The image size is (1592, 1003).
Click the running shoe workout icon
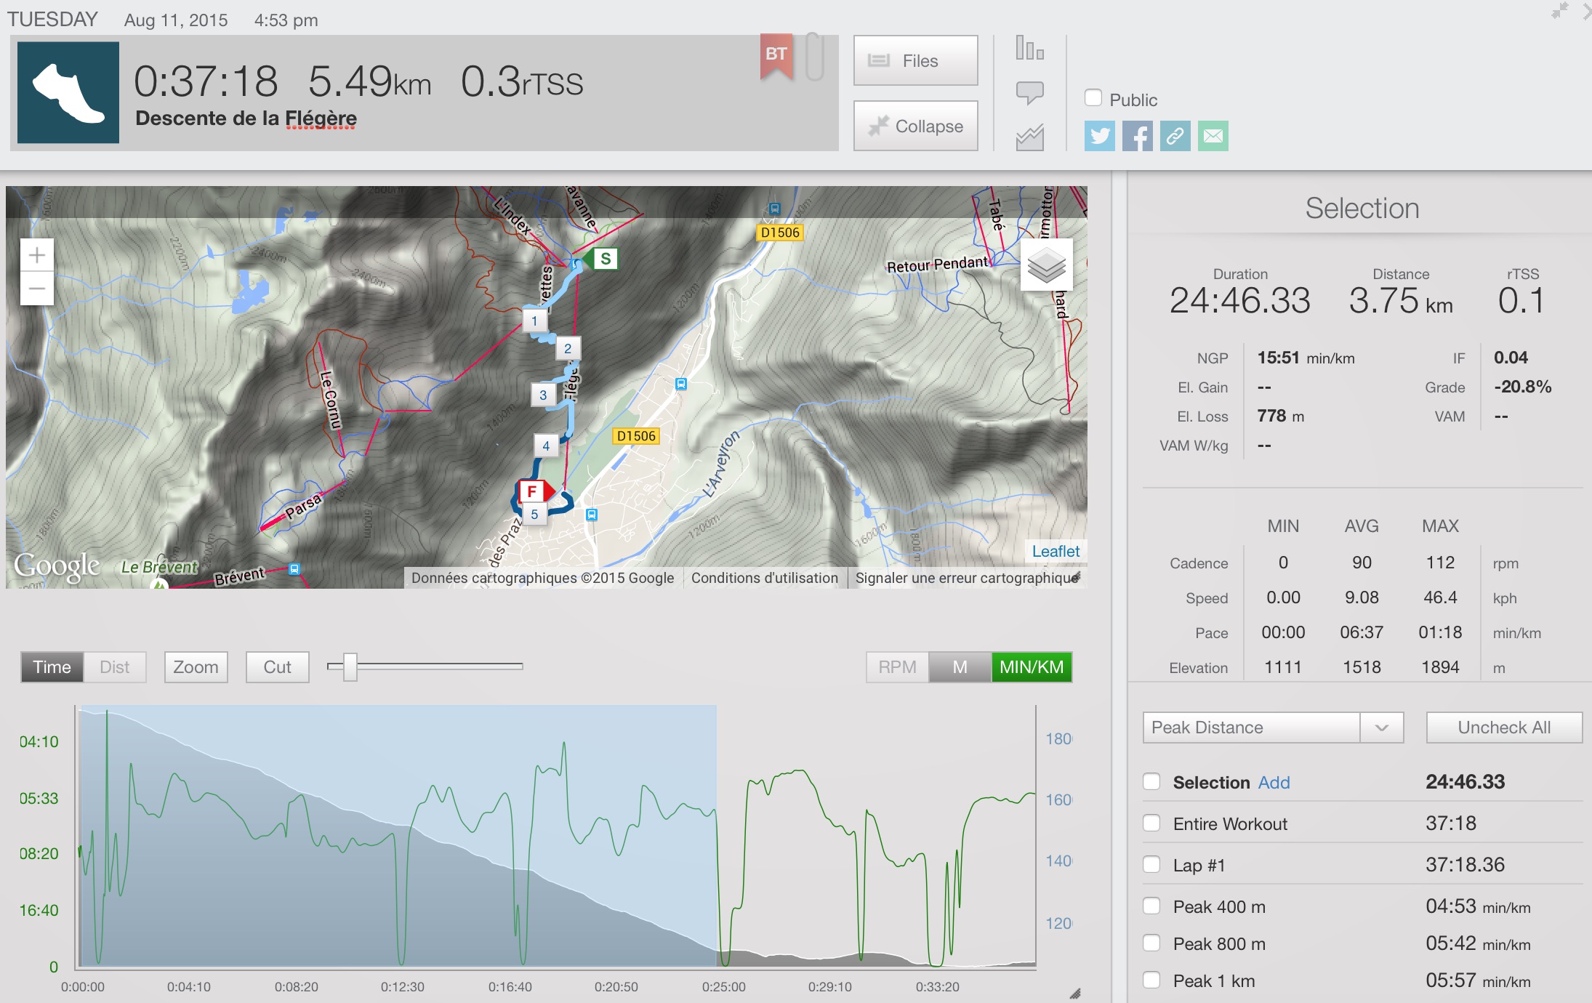point(68,92)
